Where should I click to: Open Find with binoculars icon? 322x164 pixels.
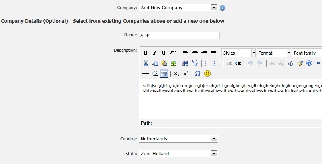tap(185, 63)
